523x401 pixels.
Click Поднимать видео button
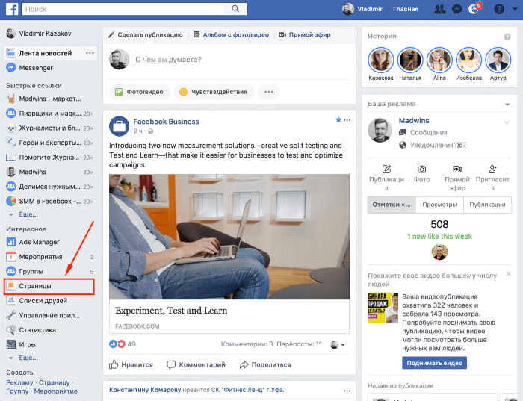[434, 363]
